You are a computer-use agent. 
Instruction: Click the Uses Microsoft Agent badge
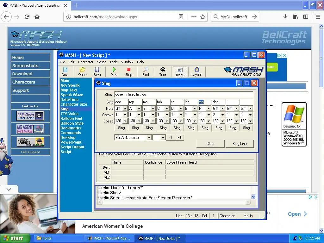(x=30, y=142)
